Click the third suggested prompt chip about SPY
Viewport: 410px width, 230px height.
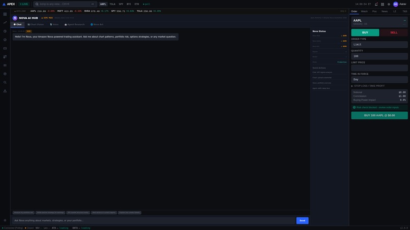(x=78, y=213)
